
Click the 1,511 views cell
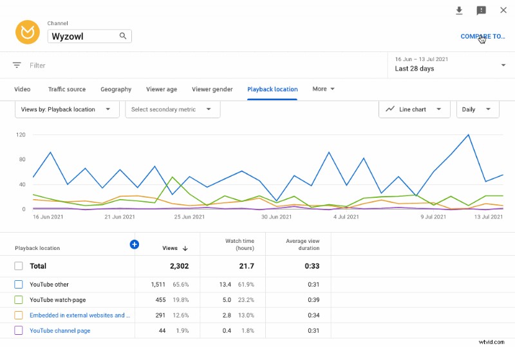(158, 285)
